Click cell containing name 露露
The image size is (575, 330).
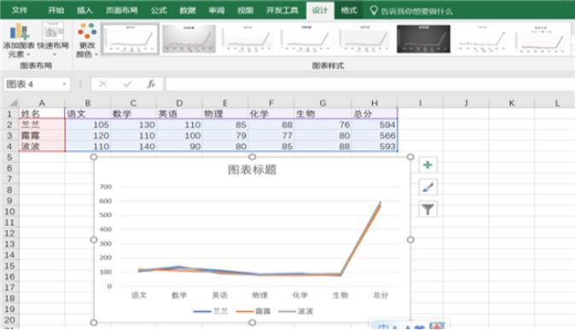click(x=42, y=136)
